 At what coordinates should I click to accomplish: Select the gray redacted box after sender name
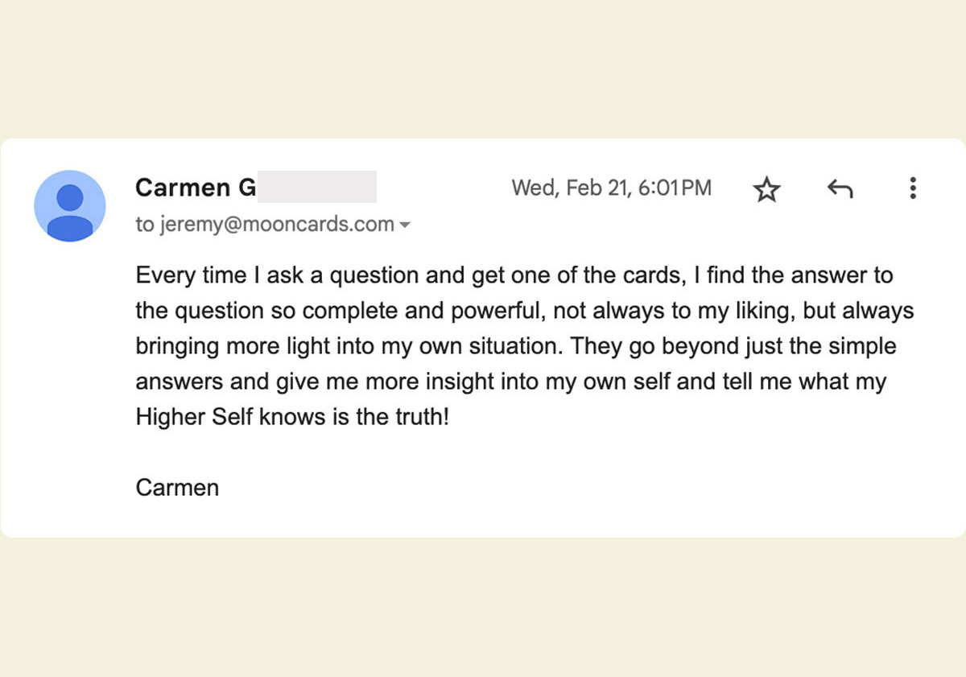click(317, 187)
